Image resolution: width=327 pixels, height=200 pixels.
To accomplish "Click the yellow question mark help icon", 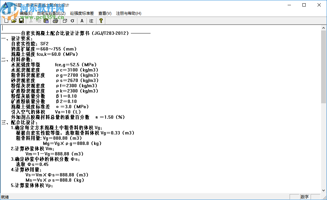I will pos(101,21).
